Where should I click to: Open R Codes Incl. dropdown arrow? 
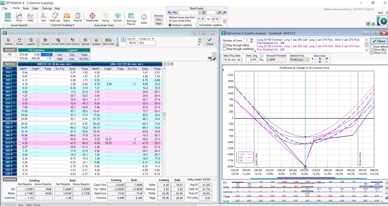153,39
